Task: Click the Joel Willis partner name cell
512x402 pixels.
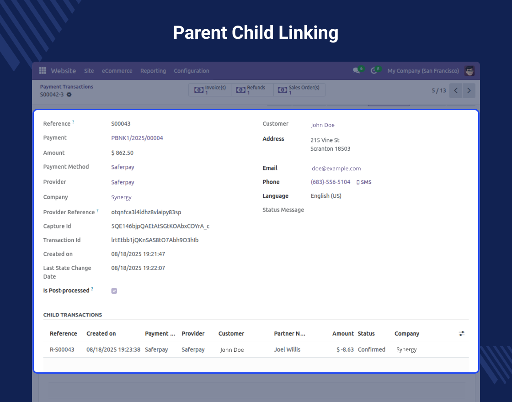Action: [287, 349]
